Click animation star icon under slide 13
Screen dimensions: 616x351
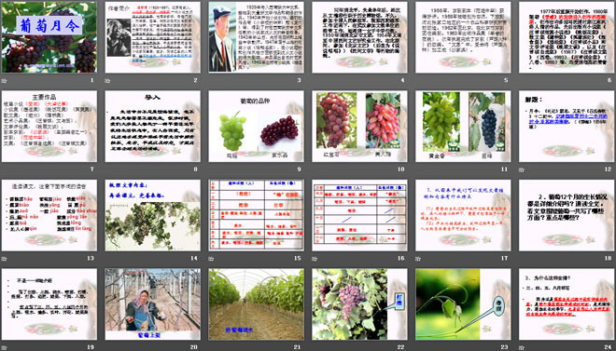click(x=5, y=259)
